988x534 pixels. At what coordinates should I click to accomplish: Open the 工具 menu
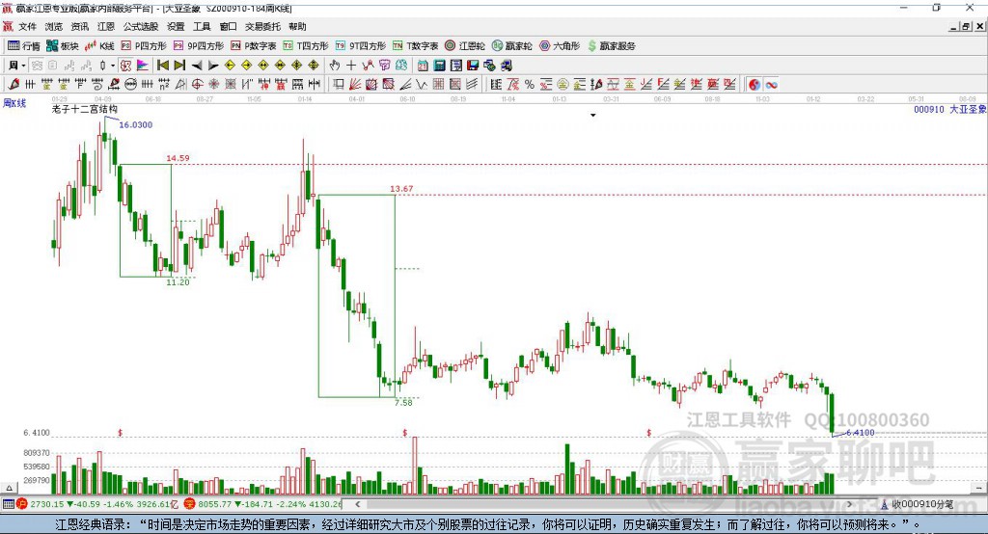click(202, 26)
